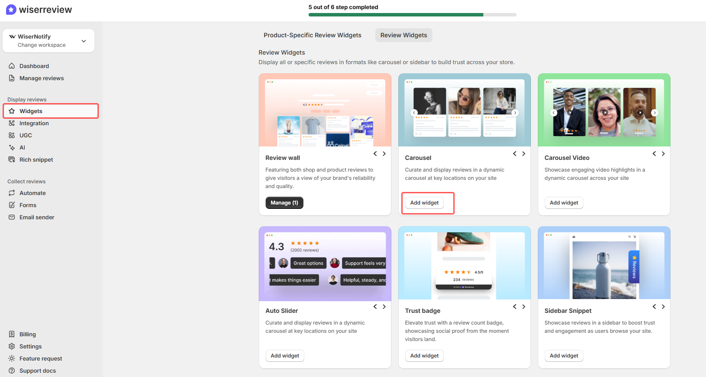Open the Rich snippet menu item
The height and width of the screenshot is (377, 706).
coord(36,159)
